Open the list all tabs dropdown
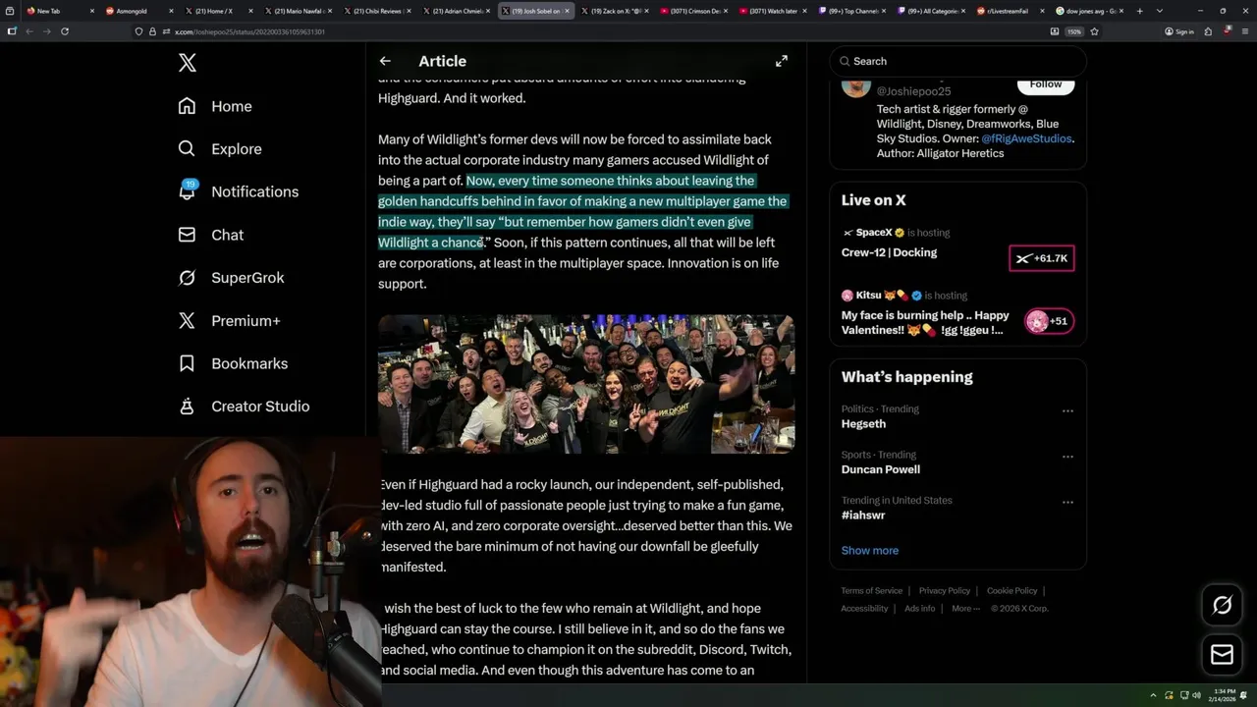The height and width of the screenshot is (707, 1257). tap(1160, 11)
